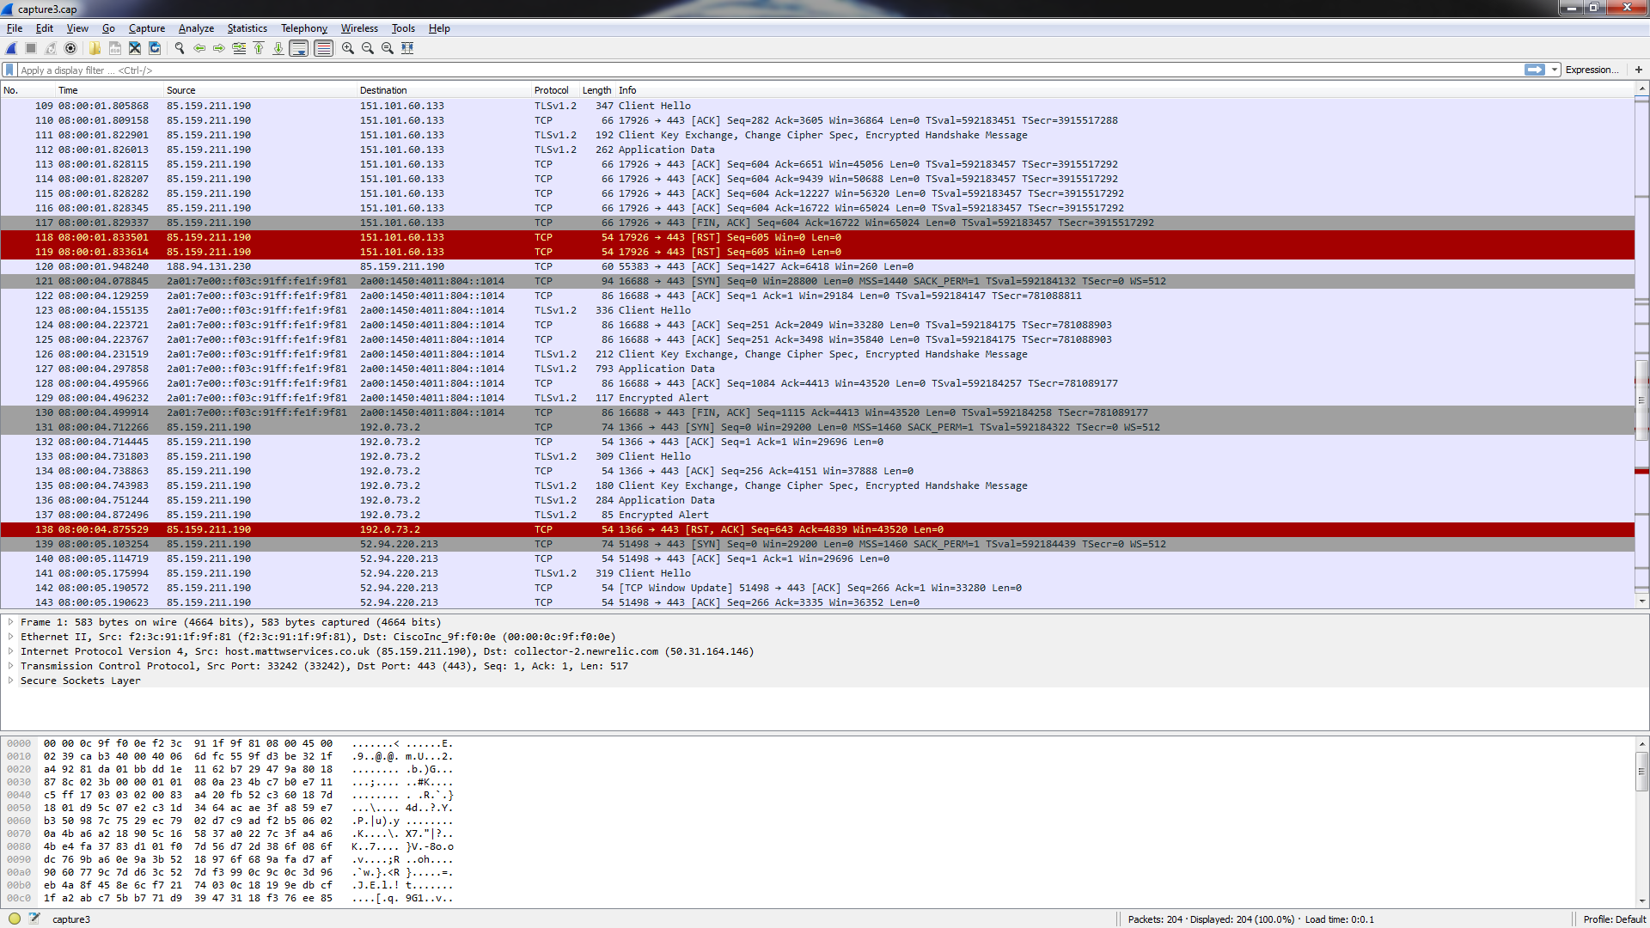The width and height of the screenshot is (1650, 928).
Task: Save this capture file via toolbar icon
Action: tap(114, 48)
